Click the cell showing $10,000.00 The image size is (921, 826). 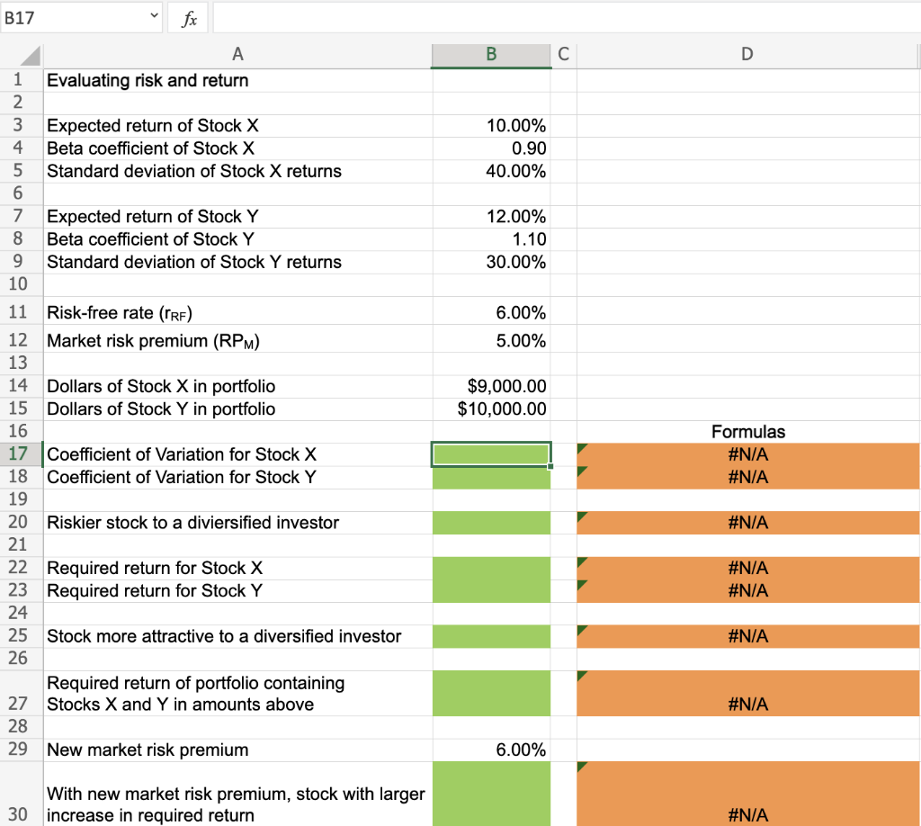pos(491,409)
